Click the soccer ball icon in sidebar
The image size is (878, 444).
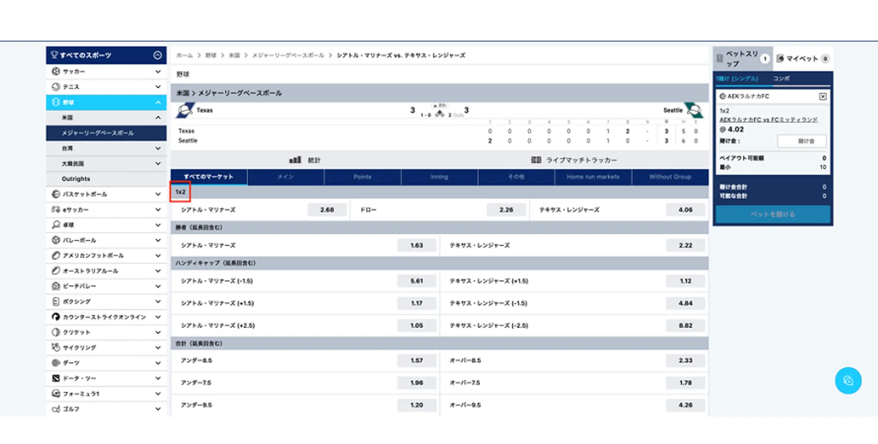(x=56, y=72)
